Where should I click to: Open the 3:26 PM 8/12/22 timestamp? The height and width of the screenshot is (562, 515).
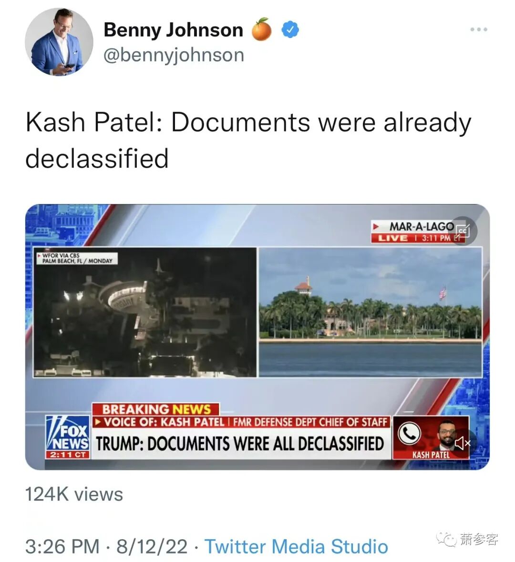click(x=106, y=547)
